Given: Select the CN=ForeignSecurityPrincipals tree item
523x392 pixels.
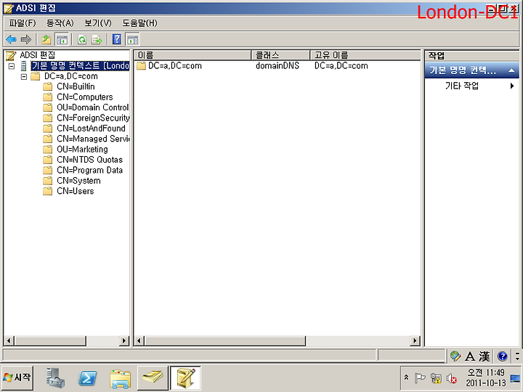Looking at the screenshot, I should (x=93, y=118).
